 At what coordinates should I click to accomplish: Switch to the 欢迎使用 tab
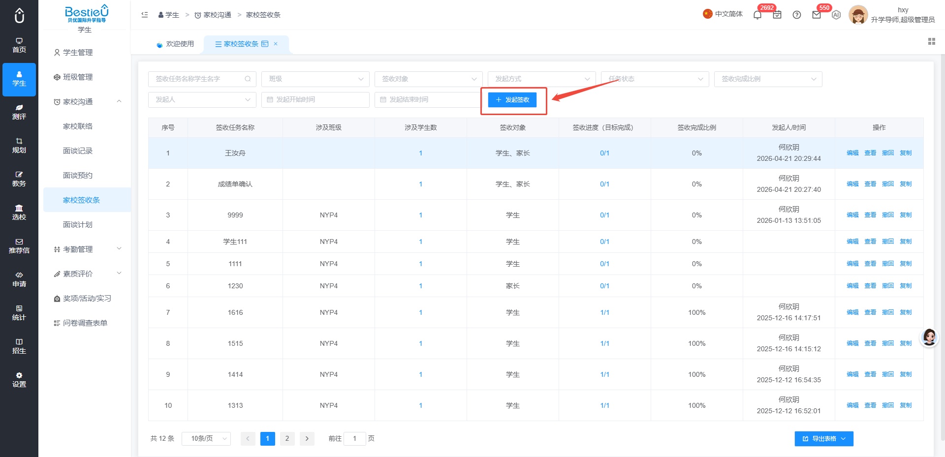tap(175, 44)
